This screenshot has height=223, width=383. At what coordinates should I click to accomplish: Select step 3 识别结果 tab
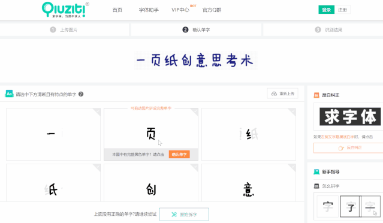[x=323, y=30]
